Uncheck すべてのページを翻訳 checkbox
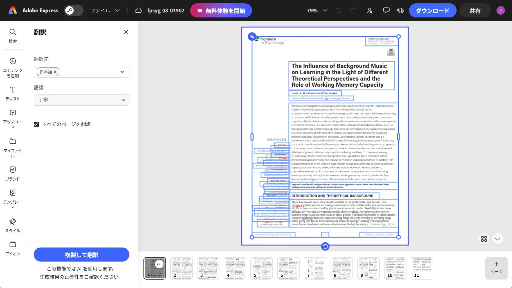 click(36, 124)
